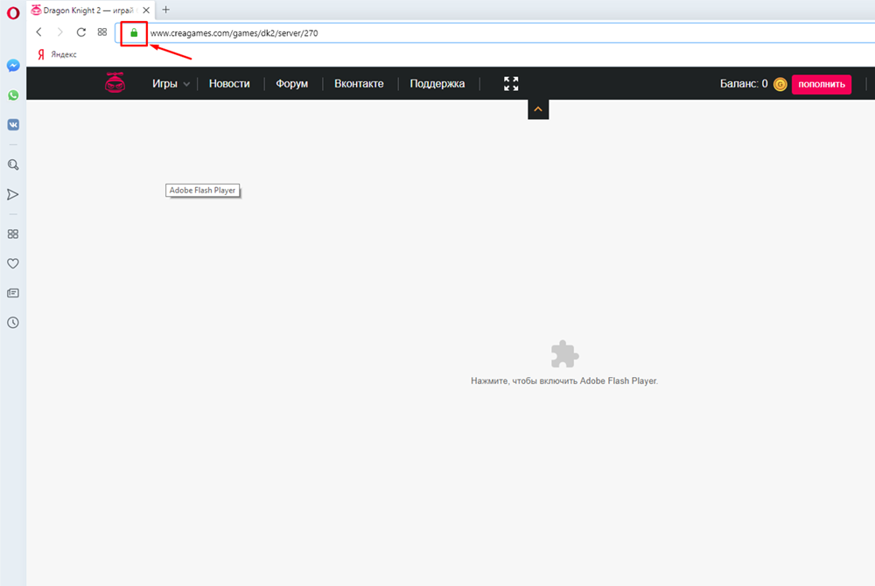This screenshot has width=875, height=586.
Task: Open the Форум menu item
Action: (x=291, y=84)
